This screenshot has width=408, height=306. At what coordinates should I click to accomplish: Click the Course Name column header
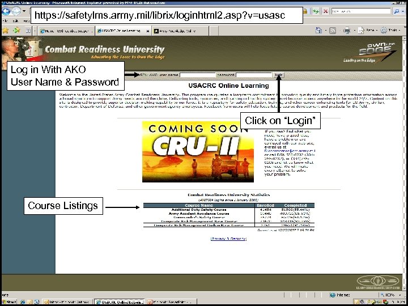(199, 206)
